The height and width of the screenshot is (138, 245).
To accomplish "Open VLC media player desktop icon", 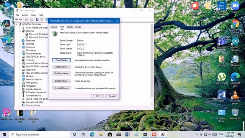I will (235, 95).
